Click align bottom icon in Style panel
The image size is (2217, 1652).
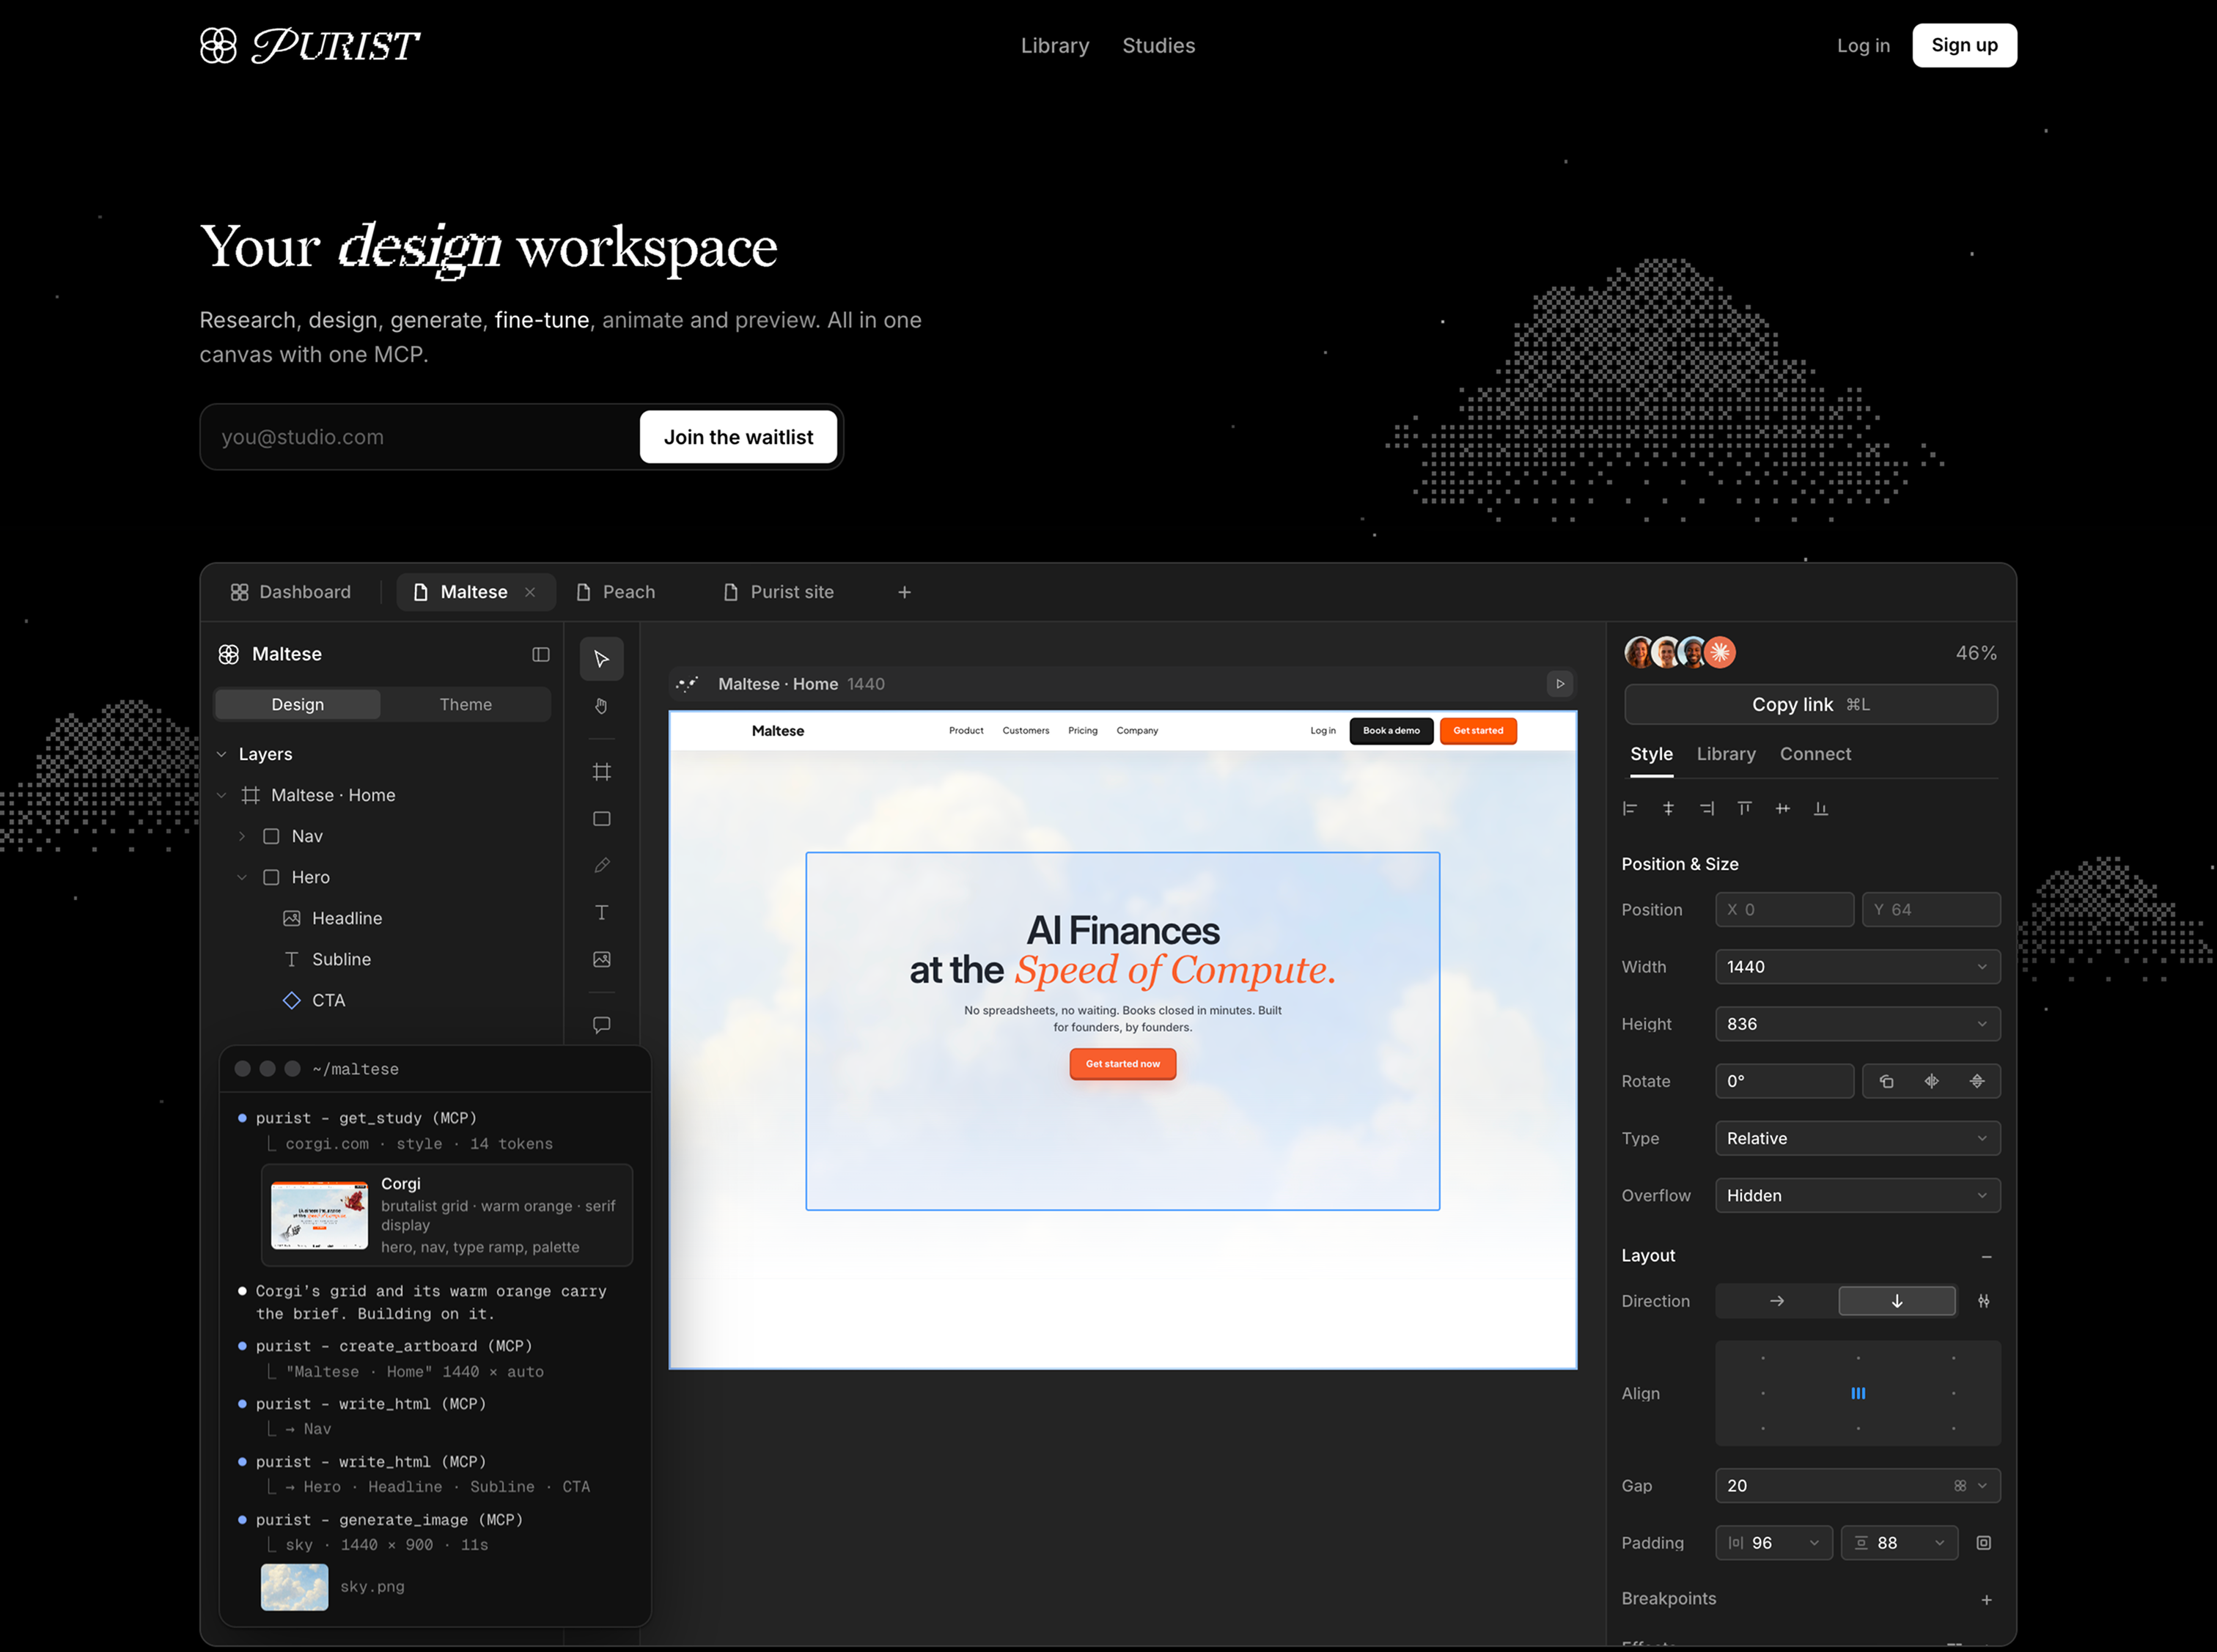tap(1820, 808)
